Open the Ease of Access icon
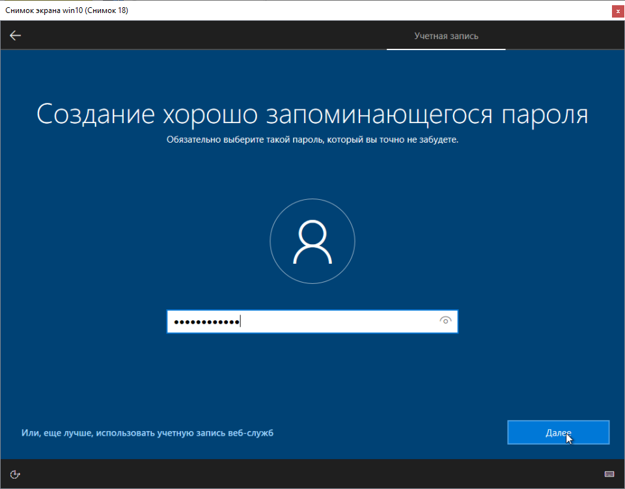625x489 pixels. (x=15, y=474)
